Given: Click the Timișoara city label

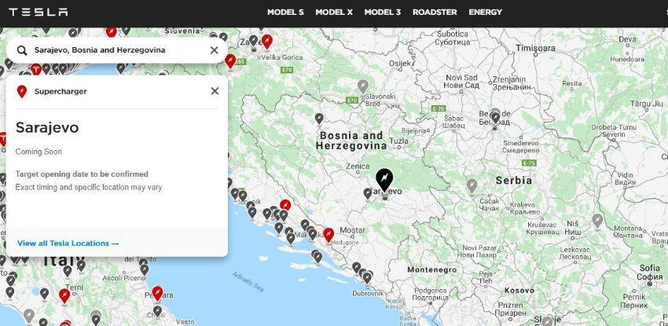Looking at the screenshot, I should 535,48.
